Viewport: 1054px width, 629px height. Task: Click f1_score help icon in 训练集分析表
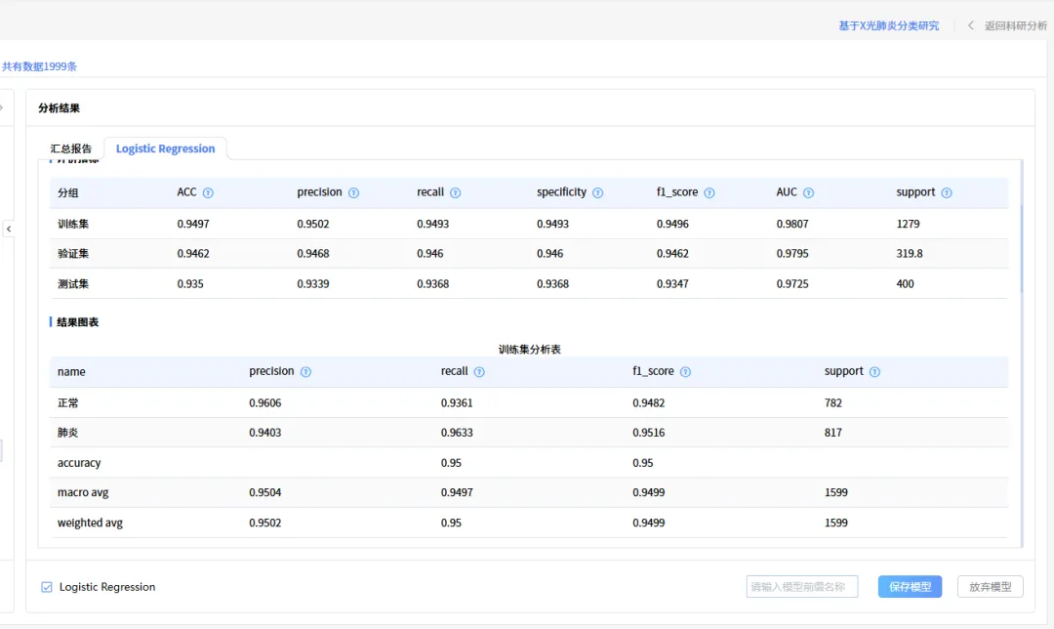(x=685, y=372)
